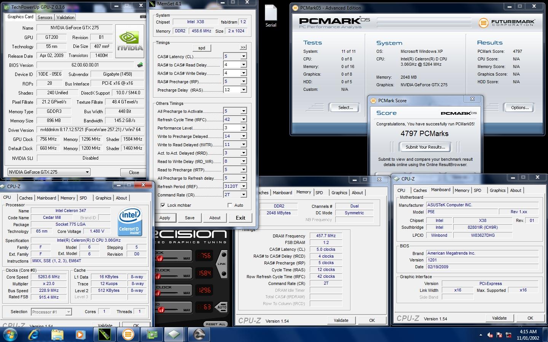Switch to GPU-Z Validation tab
The width and height of the screenshot is (548, 342).
tap(65, 17)
